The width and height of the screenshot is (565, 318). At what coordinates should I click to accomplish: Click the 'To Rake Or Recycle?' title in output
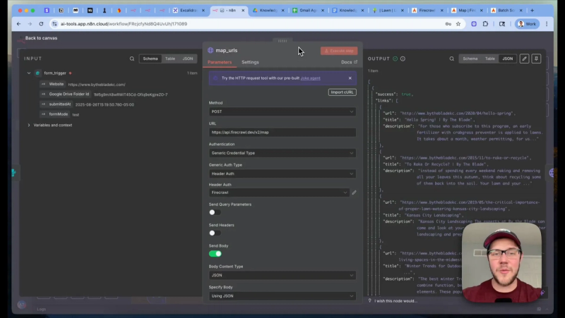click(x=445, y=164)
